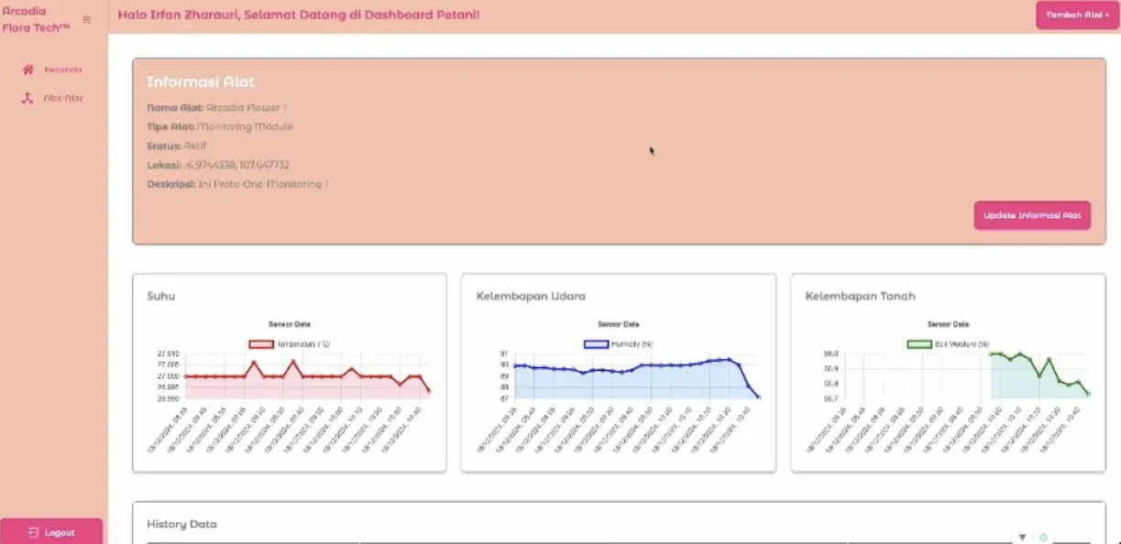Click the green circular icon near History Data

1043,538
